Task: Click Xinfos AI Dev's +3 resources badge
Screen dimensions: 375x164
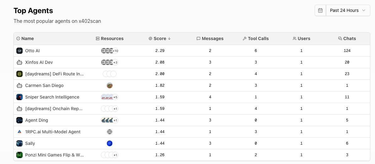Action: tap(115, 63)
